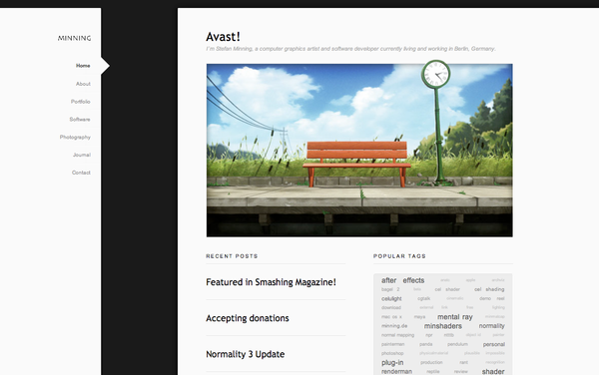Select the 'cgtalk' tag
The width and height of the screenshot is (599, 375).
tap(423, 298)
